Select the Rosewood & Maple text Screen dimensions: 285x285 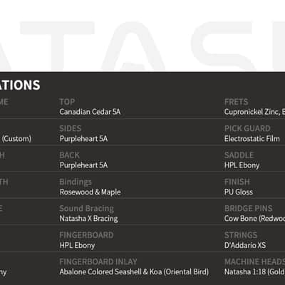[x=90, y=192]
